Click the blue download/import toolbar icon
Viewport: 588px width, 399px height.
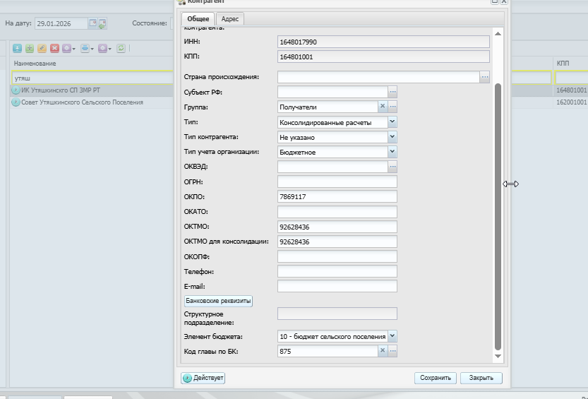tap(17, 49)
